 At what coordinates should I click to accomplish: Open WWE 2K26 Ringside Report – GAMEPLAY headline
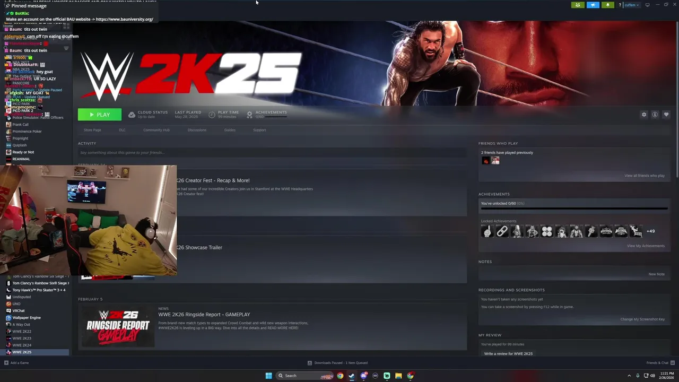pos(204,315)
